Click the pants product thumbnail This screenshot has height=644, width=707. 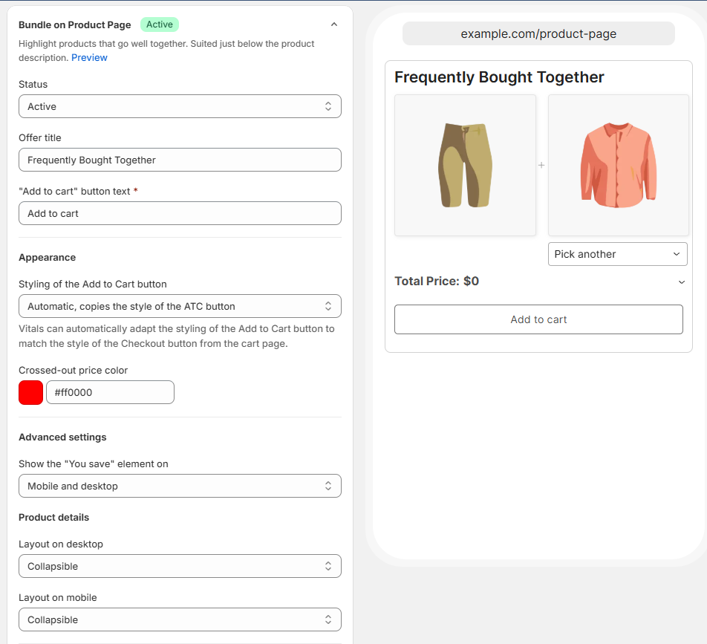466,165
